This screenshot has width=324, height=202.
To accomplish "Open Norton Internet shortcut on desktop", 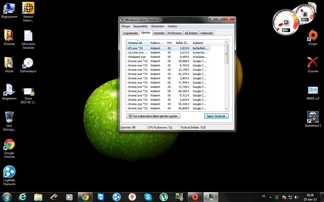I will tap(28, 12).
